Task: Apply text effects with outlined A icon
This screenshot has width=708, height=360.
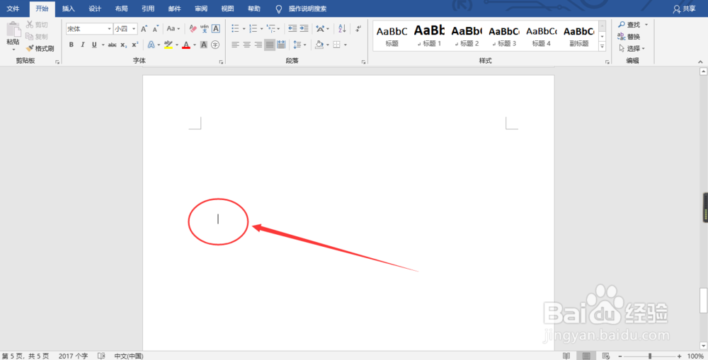Action: (151, 45)
